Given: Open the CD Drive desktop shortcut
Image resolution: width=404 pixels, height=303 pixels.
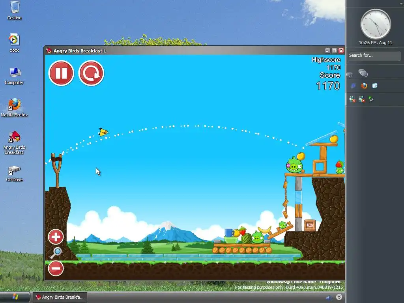Looking at the screenshot, I should pyautogui.click(x=14, y=174).
